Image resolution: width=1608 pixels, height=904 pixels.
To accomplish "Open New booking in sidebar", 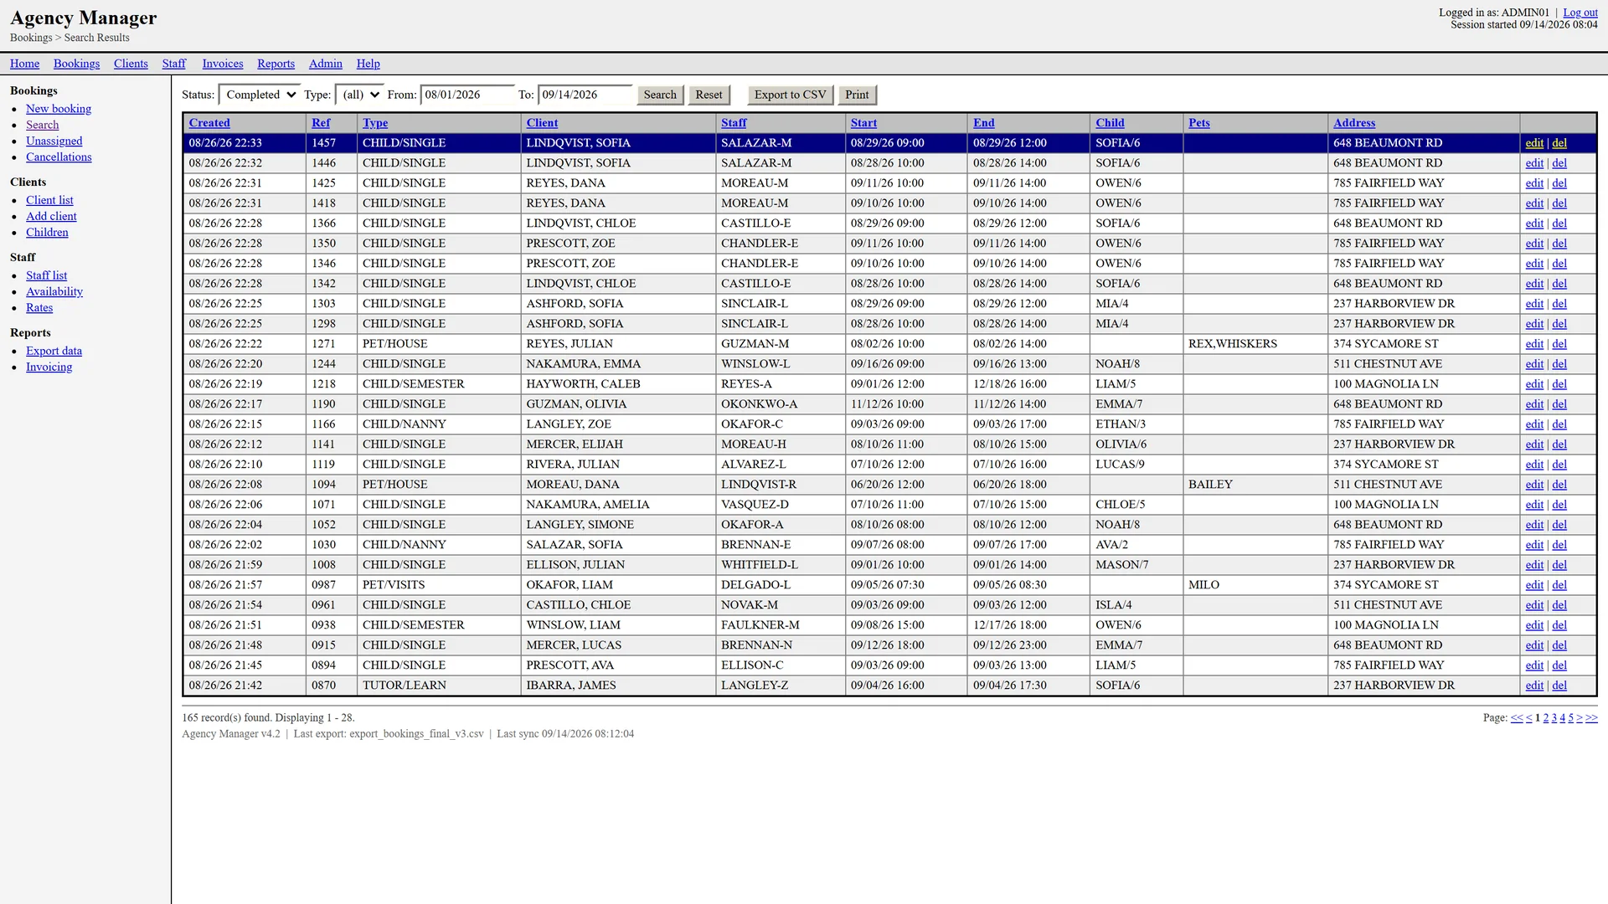I will point(59,109).
